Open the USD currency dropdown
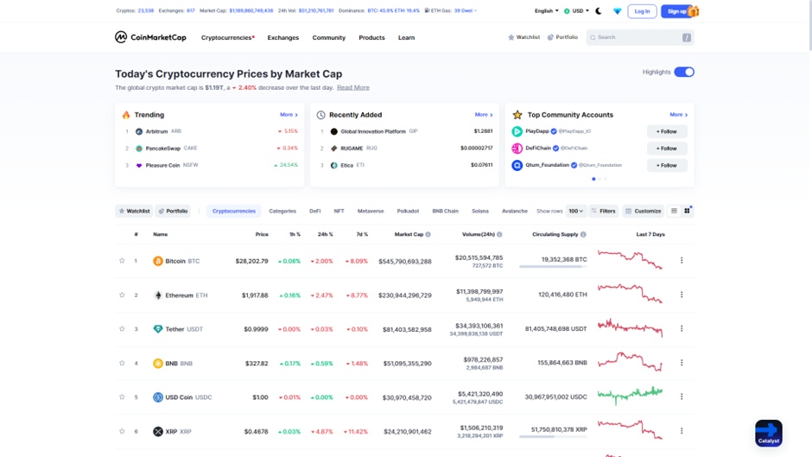Screen dimensions: 812x457 point(576,11)
